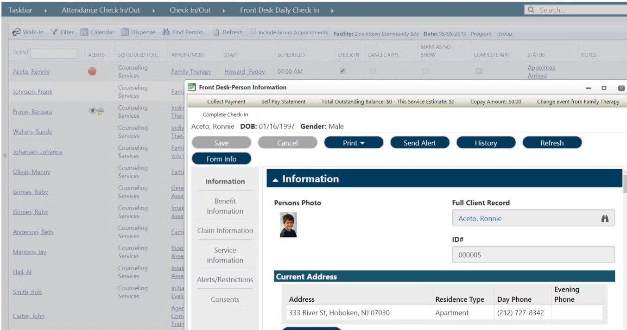Open Carter, John client link

tap(29, 316)
